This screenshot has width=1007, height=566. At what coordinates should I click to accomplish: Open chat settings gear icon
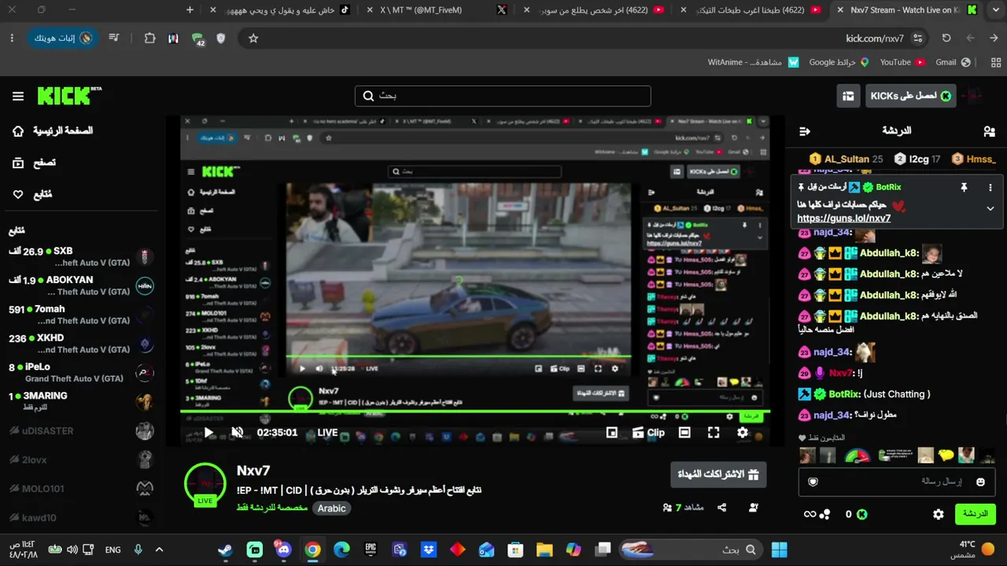pyautogui.click(x=938, y=514)
